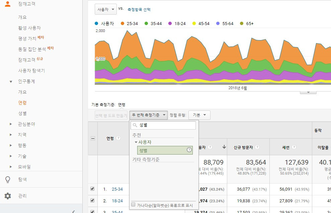The width and height of the screenshot is (331, 213).
Task: Open the 기본 sort type dropdown
Action: (x=199, y=115)
